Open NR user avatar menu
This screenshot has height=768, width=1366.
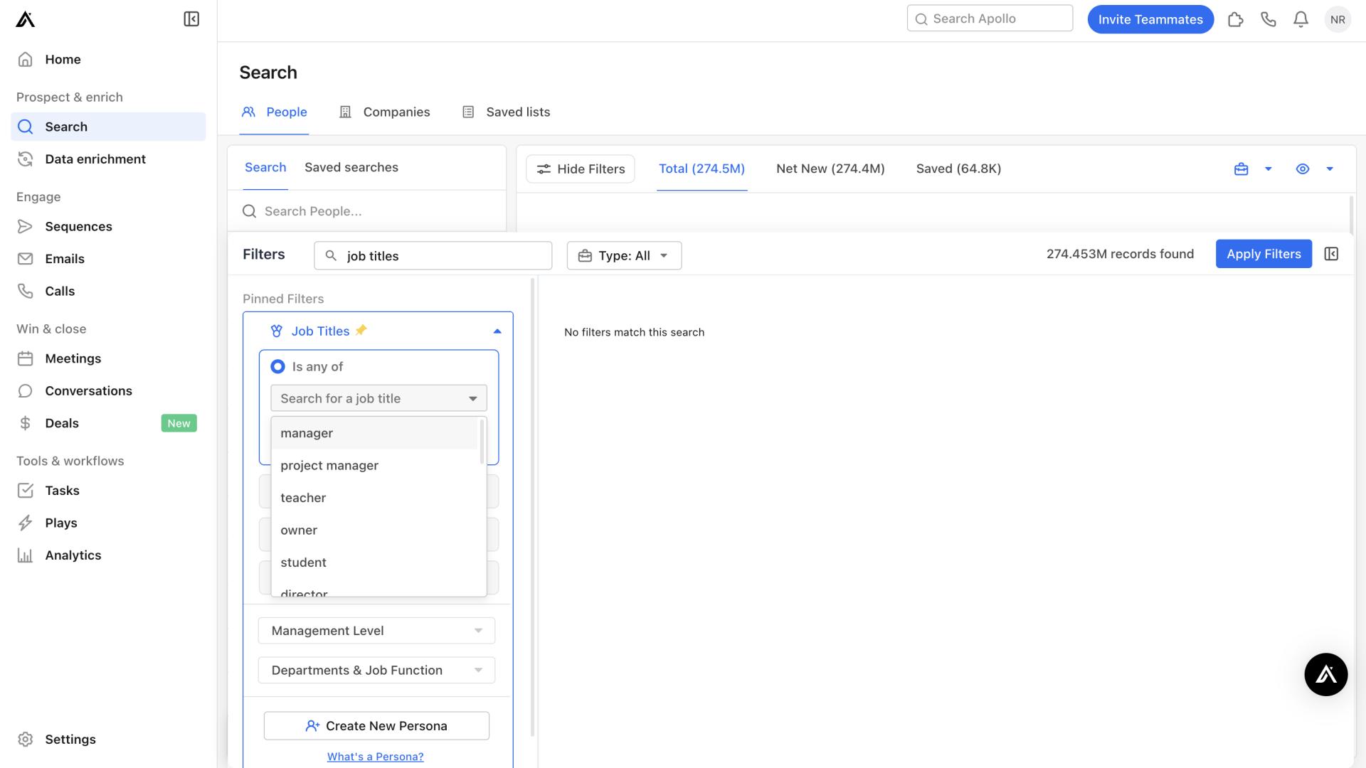[1338, 19]
